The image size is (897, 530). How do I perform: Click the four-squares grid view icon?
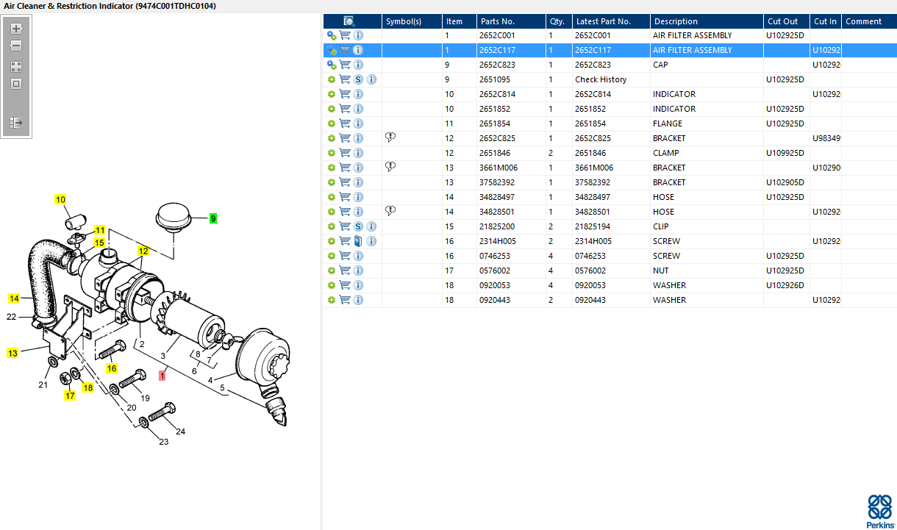tap(16, 66)
